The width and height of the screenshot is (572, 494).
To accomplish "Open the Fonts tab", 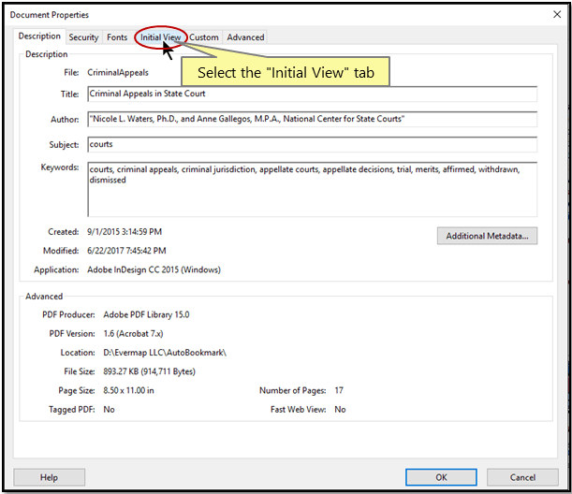I will click(x=117, y=37).
